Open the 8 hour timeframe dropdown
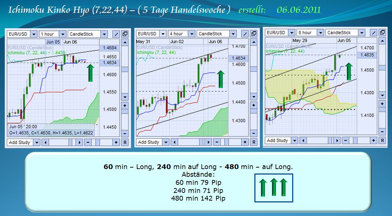Viewport: 392px width, 216px height. [x=320, y=33]
